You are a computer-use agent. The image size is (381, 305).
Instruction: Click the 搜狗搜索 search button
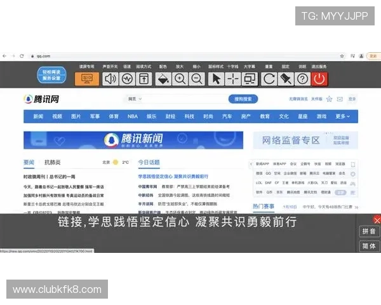pos(243,99)
